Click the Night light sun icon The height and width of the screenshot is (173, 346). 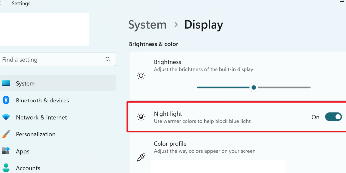pyautogui.click(x=141, y=117)
